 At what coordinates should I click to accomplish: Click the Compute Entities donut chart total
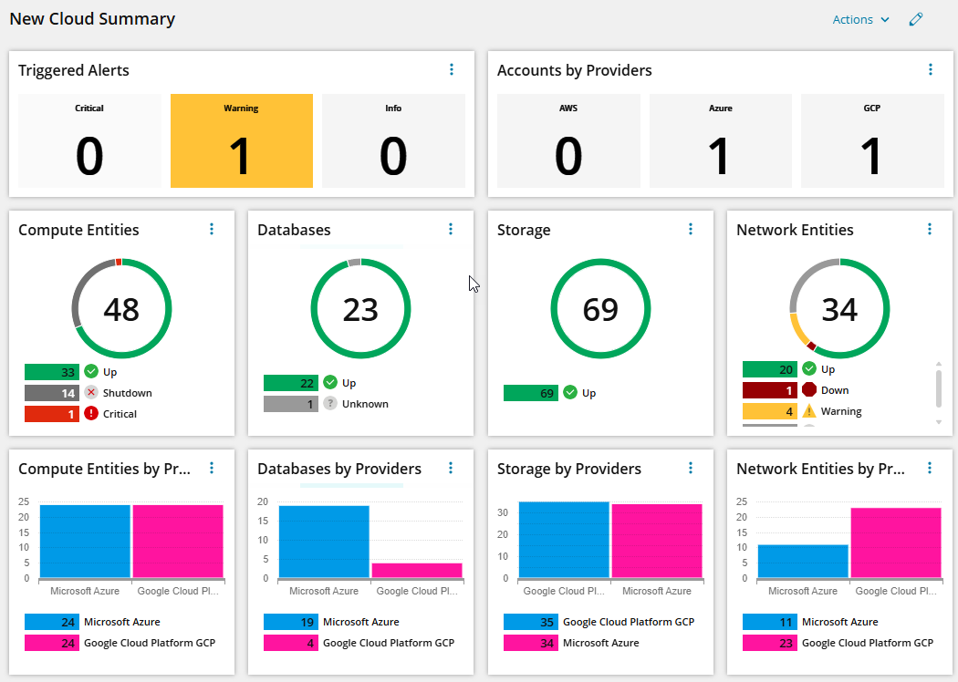click(x=121, y=310)
